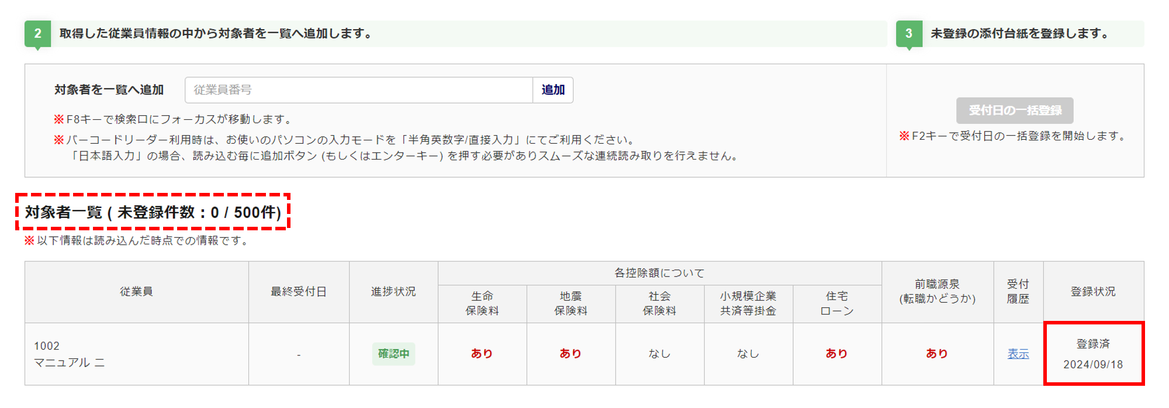Click the 受付日の一括登録 button
This screenshot has height=408, width=1169.
click(x=1015, y=110)
